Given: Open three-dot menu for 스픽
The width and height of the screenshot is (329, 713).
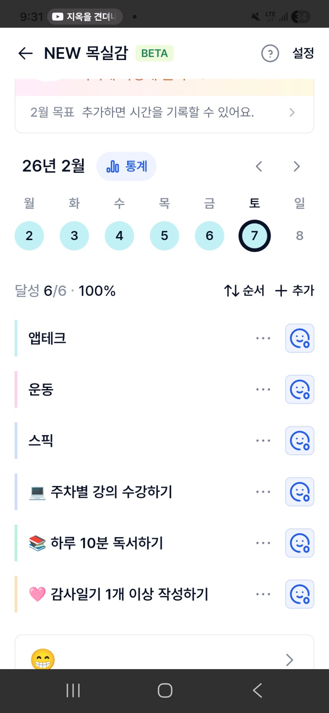Looking at the screenshot, I should click(263, 441).
